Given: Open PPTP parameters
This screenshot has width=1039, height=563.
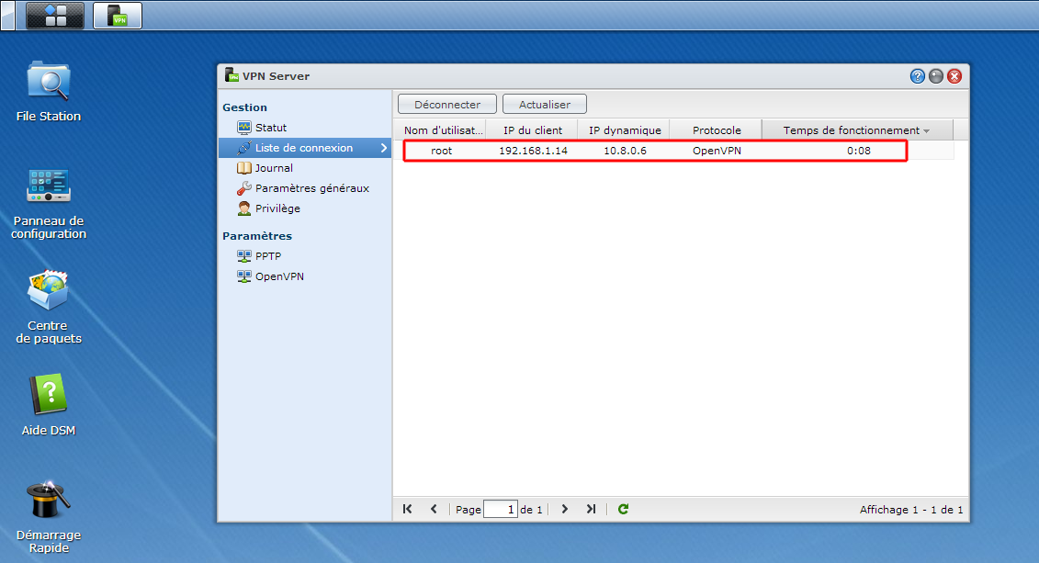Looking at the screenshot, I should [x=305, y=255].
